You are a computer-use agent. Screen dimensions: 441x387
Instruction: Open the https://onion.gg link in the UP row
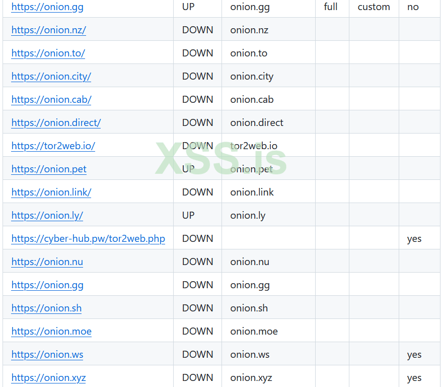47,7
